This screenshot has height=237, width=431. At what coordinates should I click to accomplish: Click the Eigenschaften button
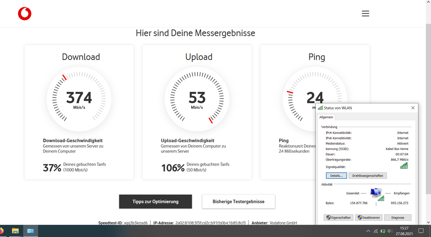(339, 218)
